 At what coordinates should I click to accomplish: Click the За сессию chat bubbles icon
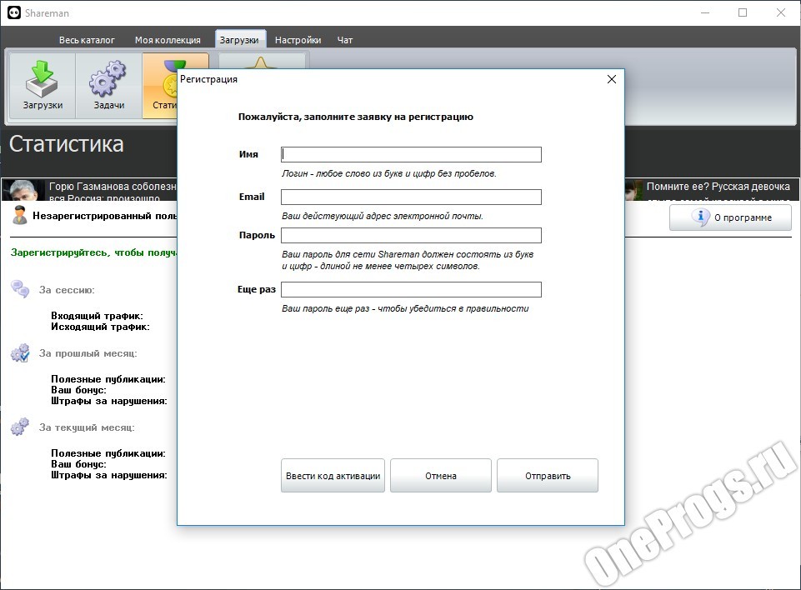21,289
